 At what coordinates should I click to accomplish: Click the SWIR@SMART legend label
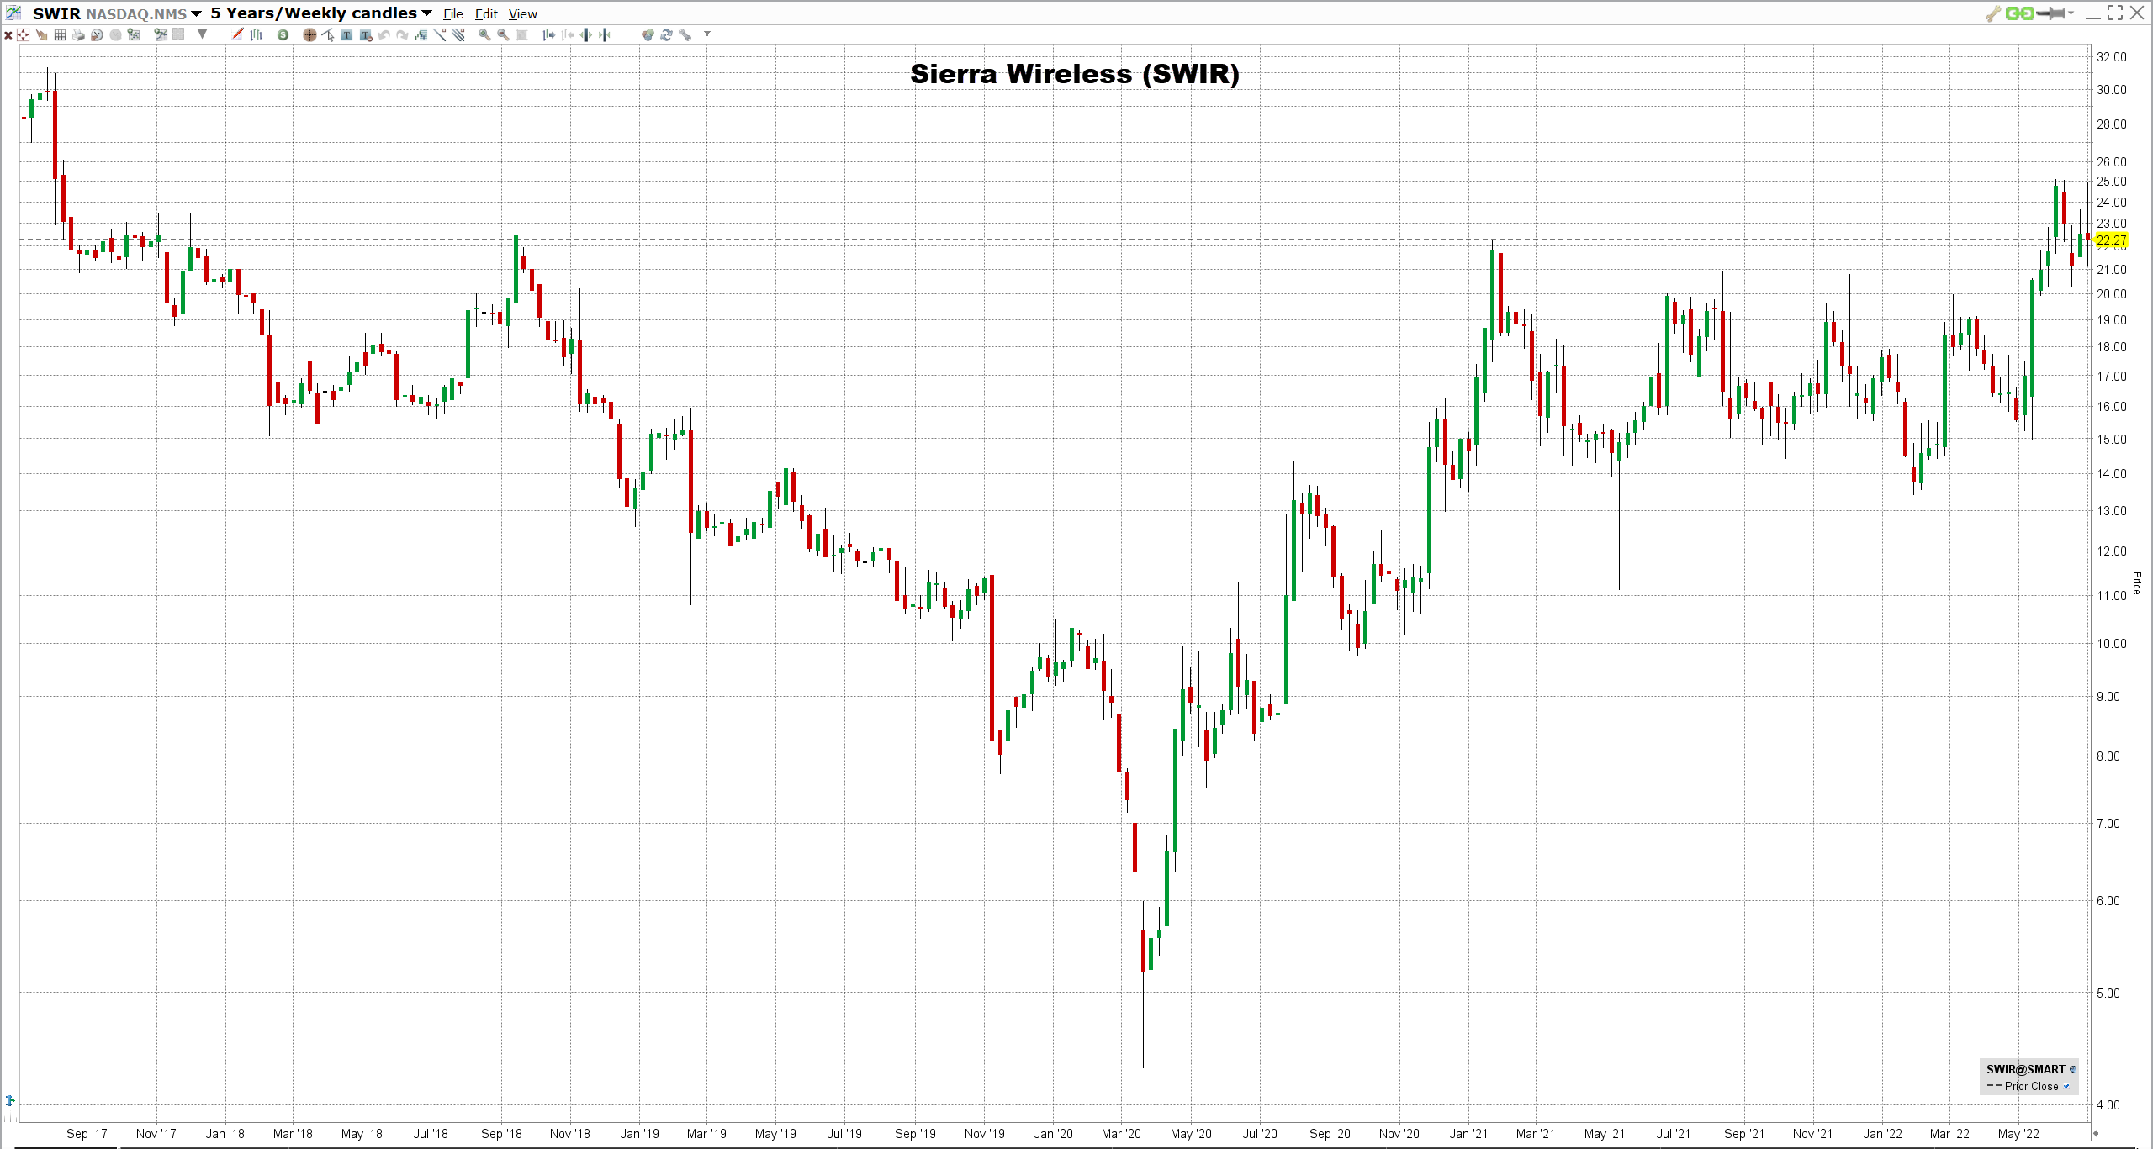2025,1069
